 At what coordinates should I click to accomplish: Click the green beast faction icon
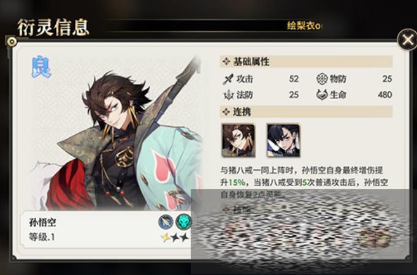183,222
